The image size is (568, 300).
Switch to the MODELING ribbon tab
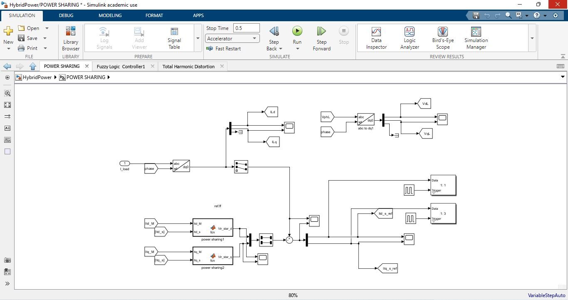click(110, 15)
